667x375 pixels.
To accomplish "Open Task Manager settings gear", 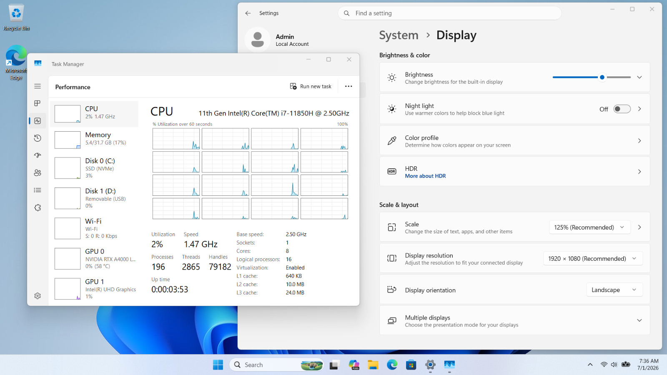I will point(38,296).
